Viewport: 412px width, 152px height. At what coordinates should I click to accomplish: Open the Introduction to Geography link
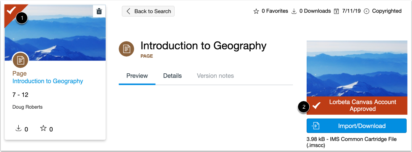(48, 81)
